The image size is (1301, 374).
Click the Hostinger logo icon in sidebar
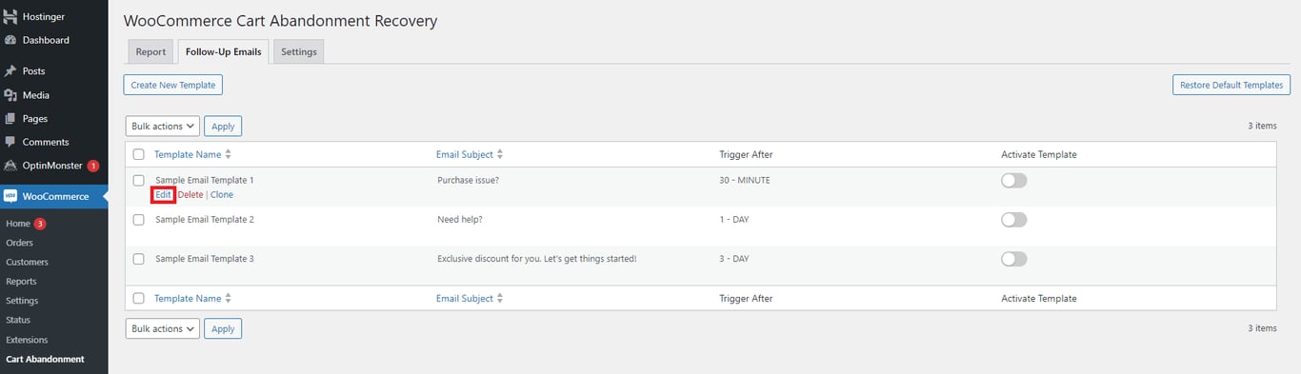[10, 17]
